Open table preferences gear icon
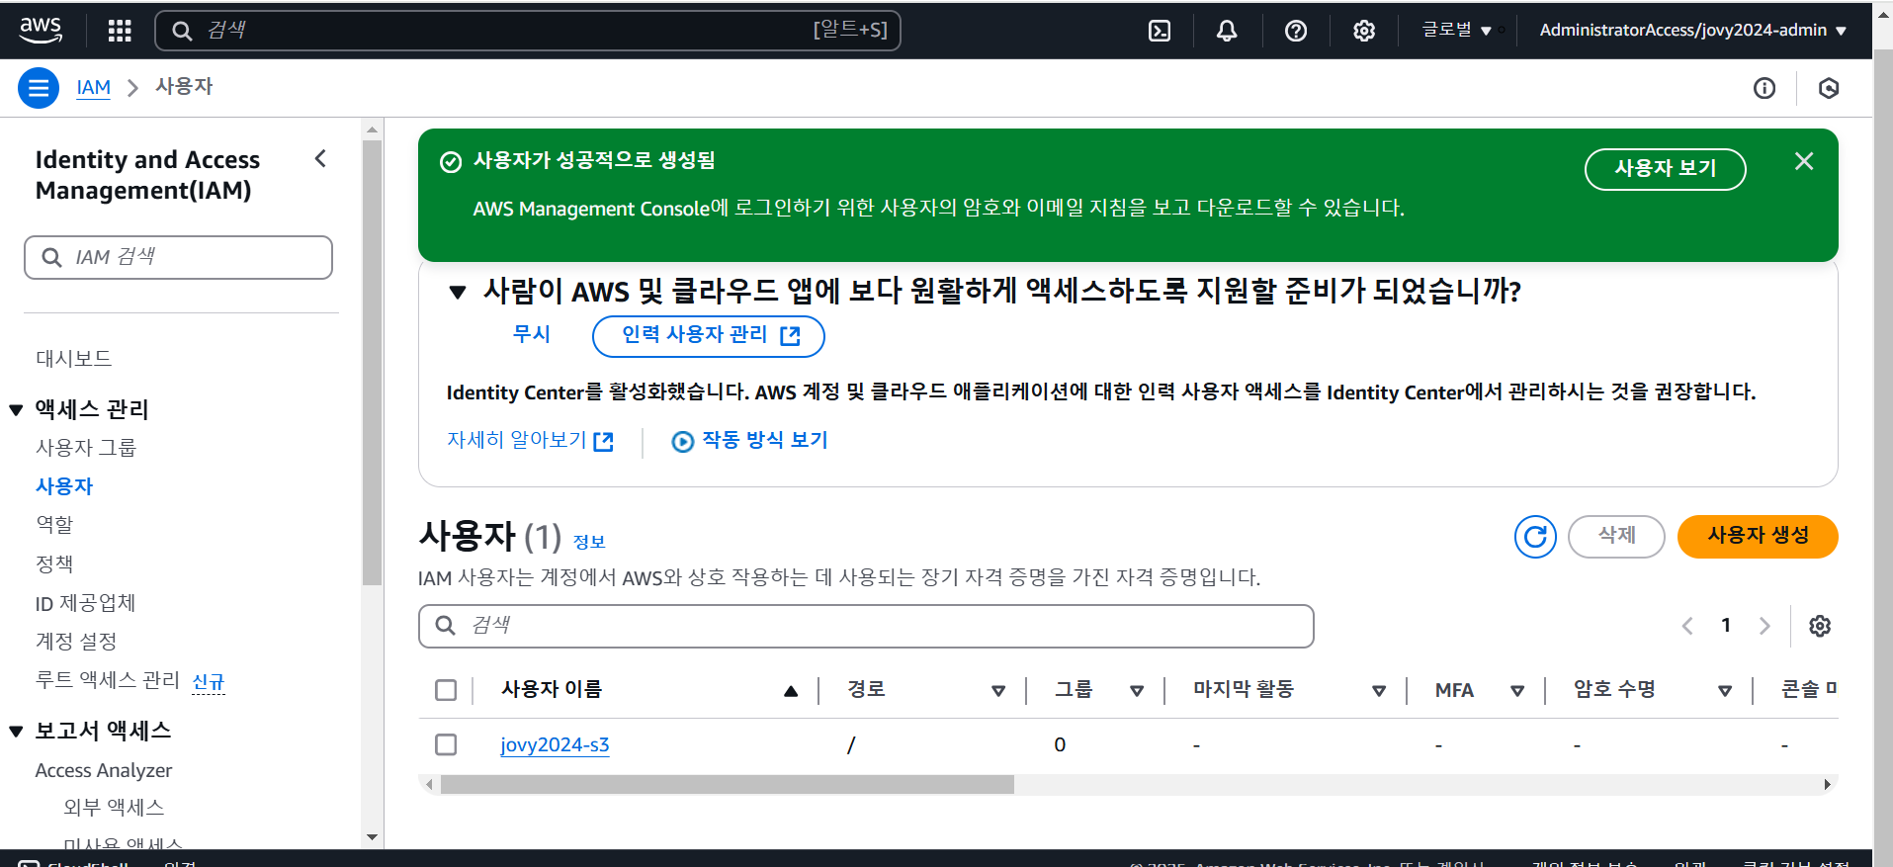Image resolution: width=1893 pixels, height=867 pixels. click(x=1820, y=626)
